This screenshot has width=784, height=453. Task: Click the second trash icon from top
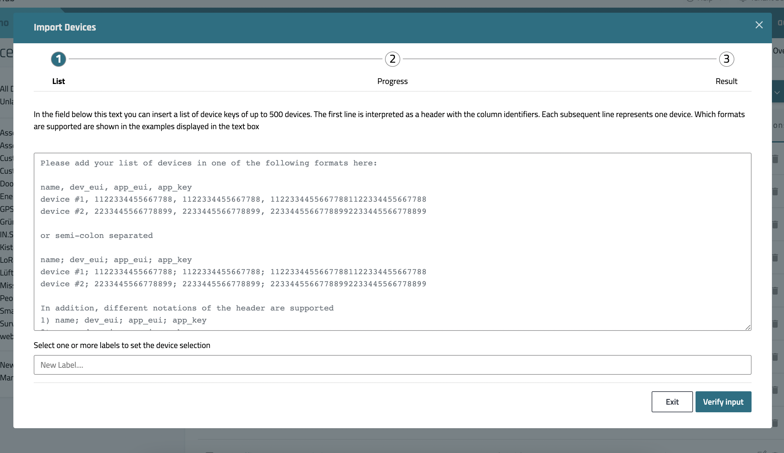tap(775, 192)
